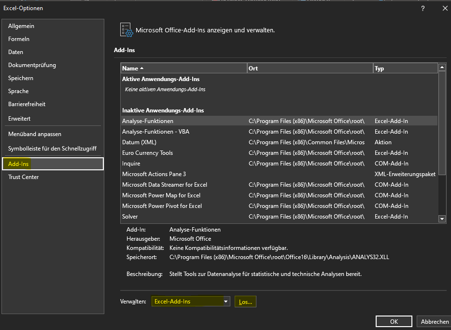Select Euro Currency Tools in the list
The image size is (451, 330).
pyautogui.click(x=279, y=153)
